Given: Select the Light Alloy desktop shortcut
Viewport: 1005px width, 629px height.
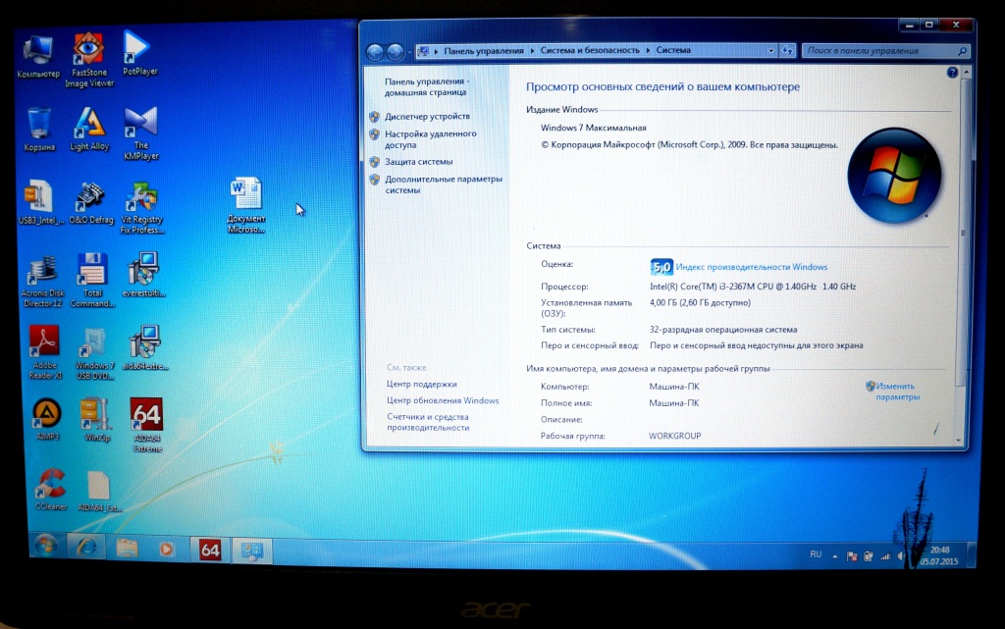Looking at the screenshot, I should pos(89,129).
